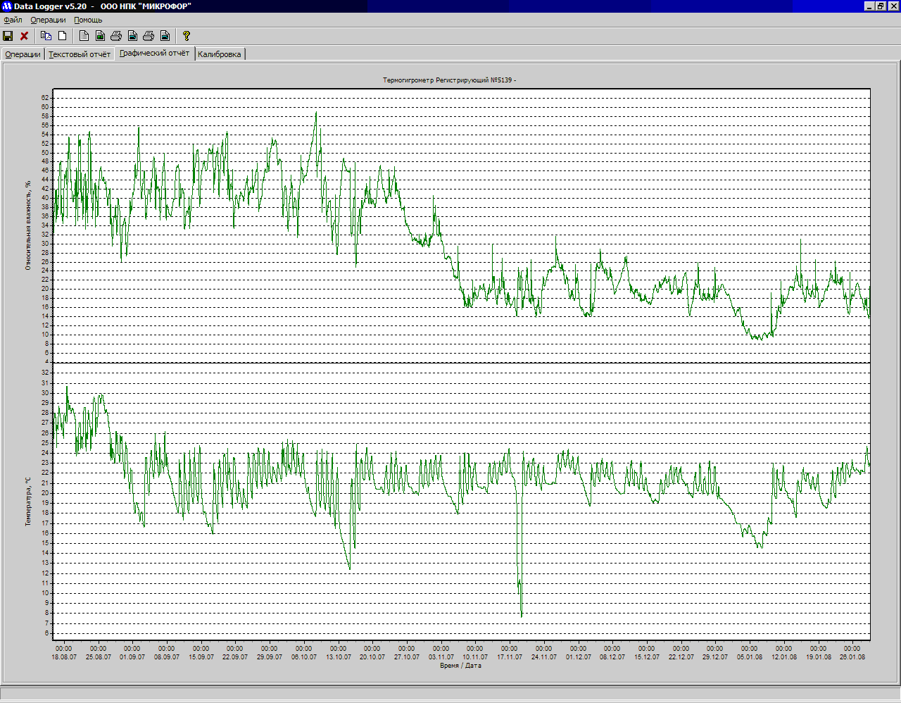
Task: Click graph-page icon left of the help icon
Action: pos(165,36)
